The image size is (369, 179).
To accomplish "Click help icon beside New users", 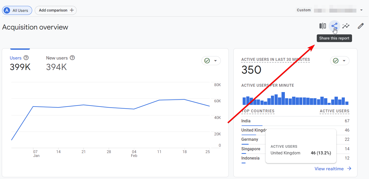I will (x=72, y=58).
